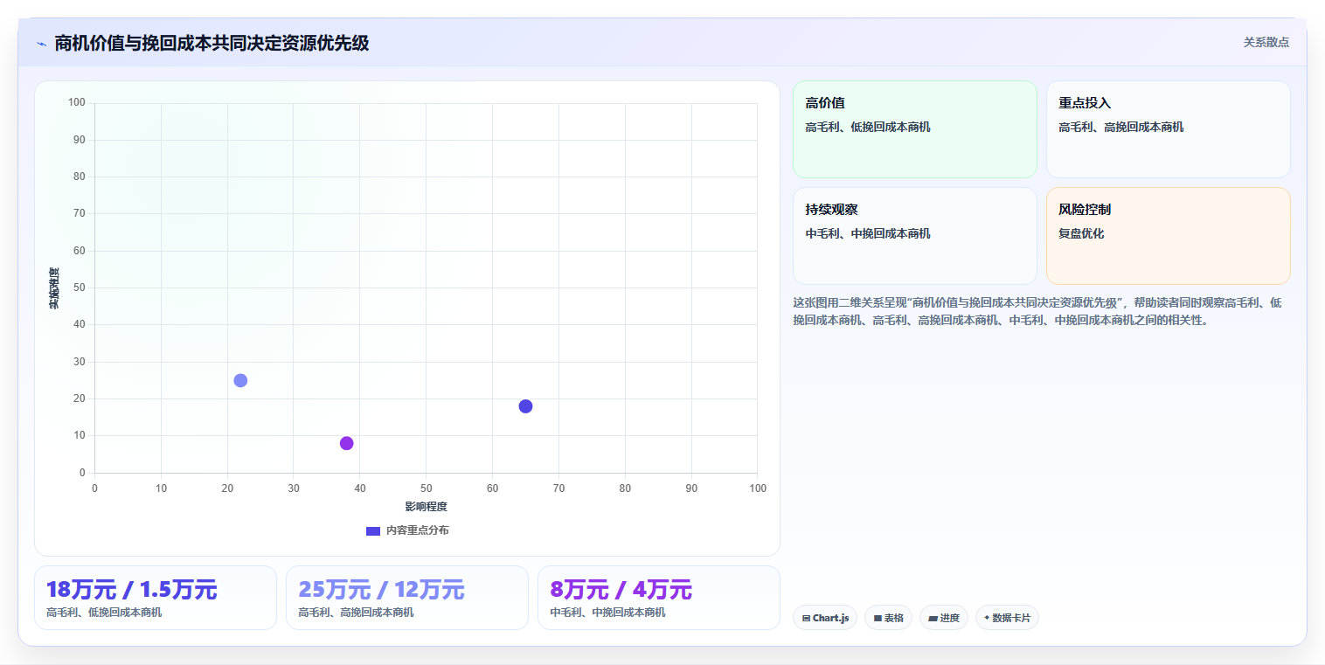Screen dimensions: 1325x665
Task: Click the 复盘优化 text in 风险控制 card
Action: pos(1081,233)
